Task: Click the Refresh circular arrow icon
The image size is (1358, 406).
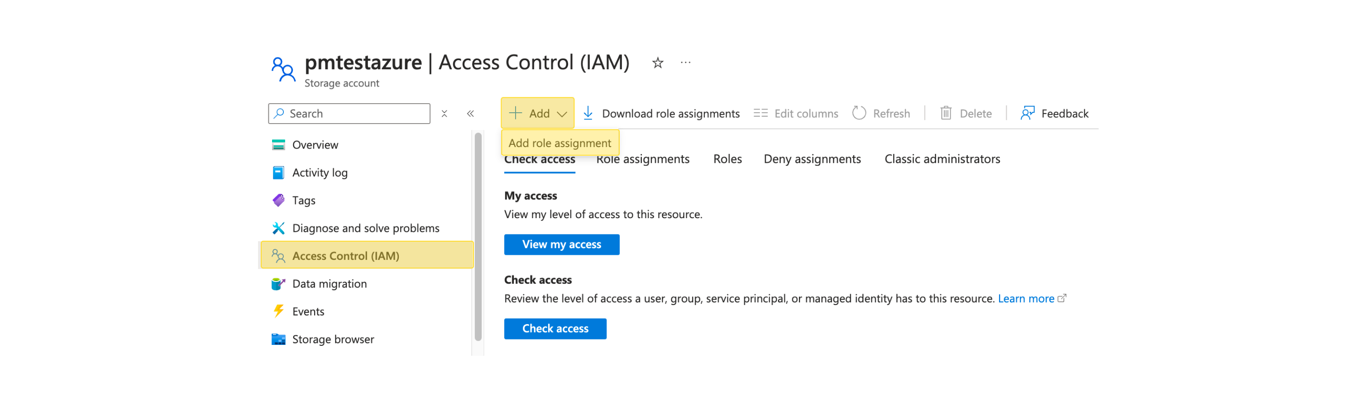Action: coord(859,113)
